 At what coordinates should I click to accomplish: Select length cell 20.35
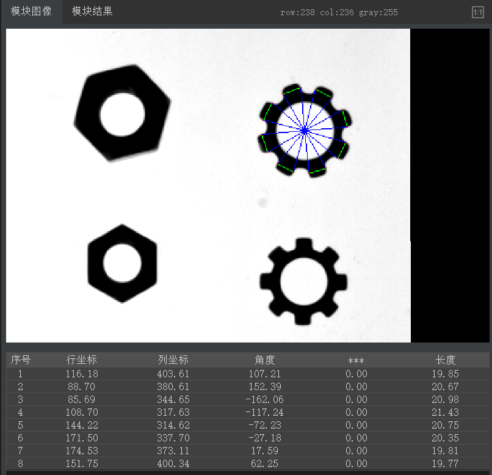[445, 438]
